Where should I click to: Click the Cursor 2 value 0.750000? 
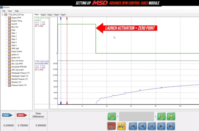pyautogui.click(x=23, y=125)
